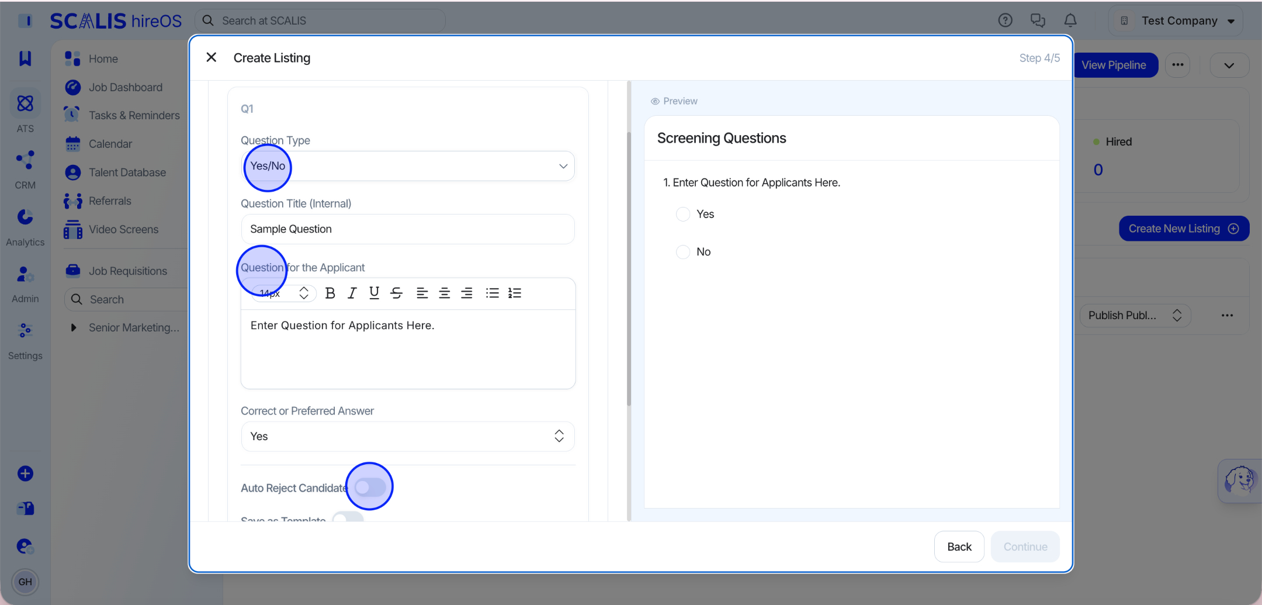Click the Question Title input field
Viewport: 1262px width, 605px height.
[408, 229]
